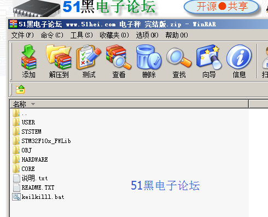Click the 删除 (Delete) trash icon
This screenshot has width=268, height=217.
149,57
